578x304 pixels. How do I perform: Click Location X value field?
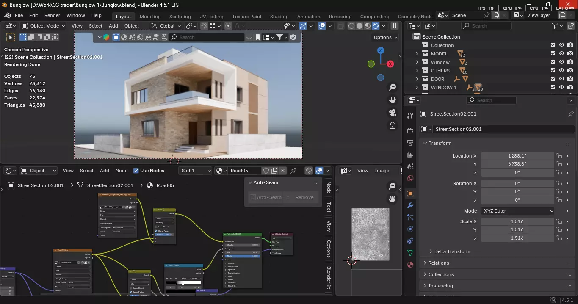pyautogui.click(x=517, y=156)
